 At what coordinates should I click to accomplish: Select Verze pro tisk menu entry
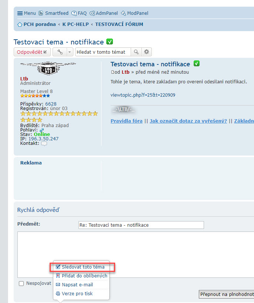click(x=77, y=293)
